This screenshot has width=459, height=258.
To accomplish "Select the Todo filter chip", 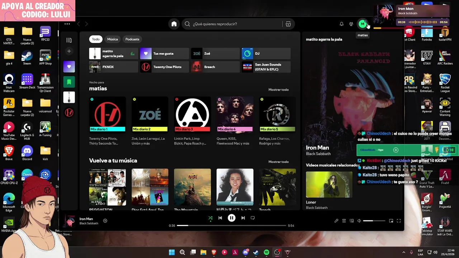I will coord(96,39).
